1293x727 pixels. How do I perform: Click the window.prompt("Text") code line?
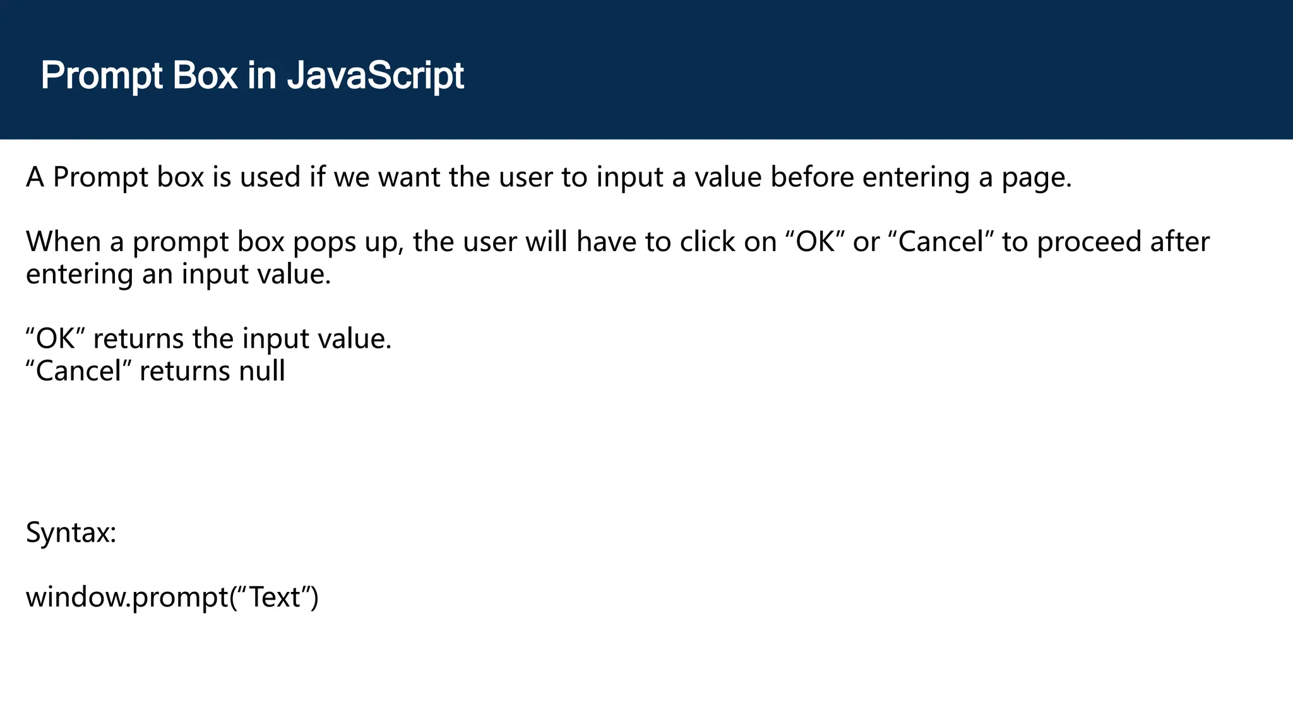tap(172, 597)
